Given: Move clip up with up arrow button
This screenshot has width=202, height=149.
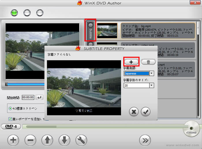Looking at the screenshot, I should [47, 140].
